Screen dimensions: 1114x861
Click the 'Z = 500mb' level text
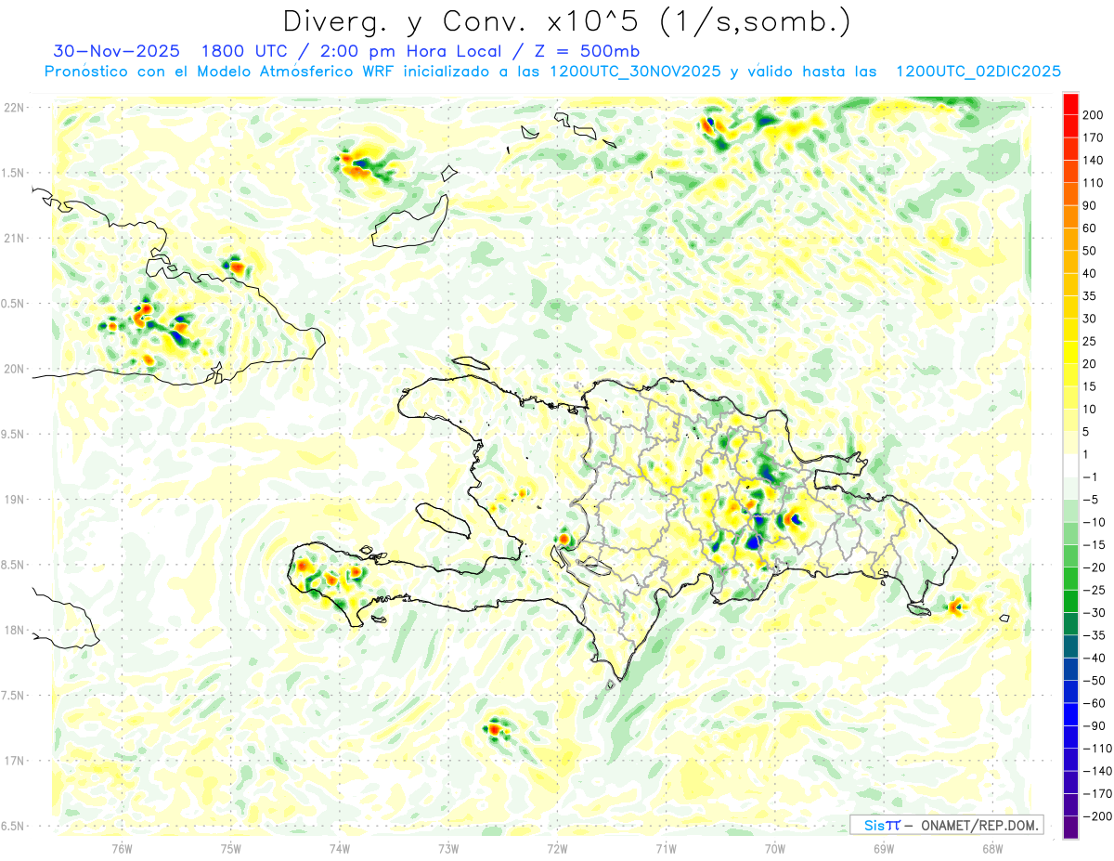[587, 51]
